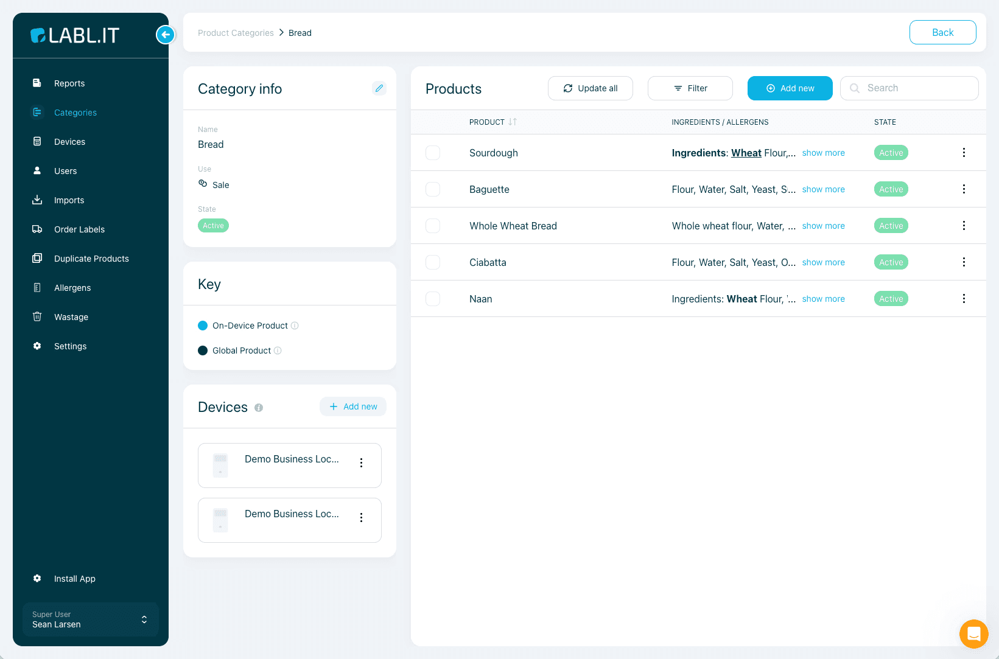Open the Wastage section icon
Image resolution: width=999 pixels, height=659 pixels.
[37, 316]
